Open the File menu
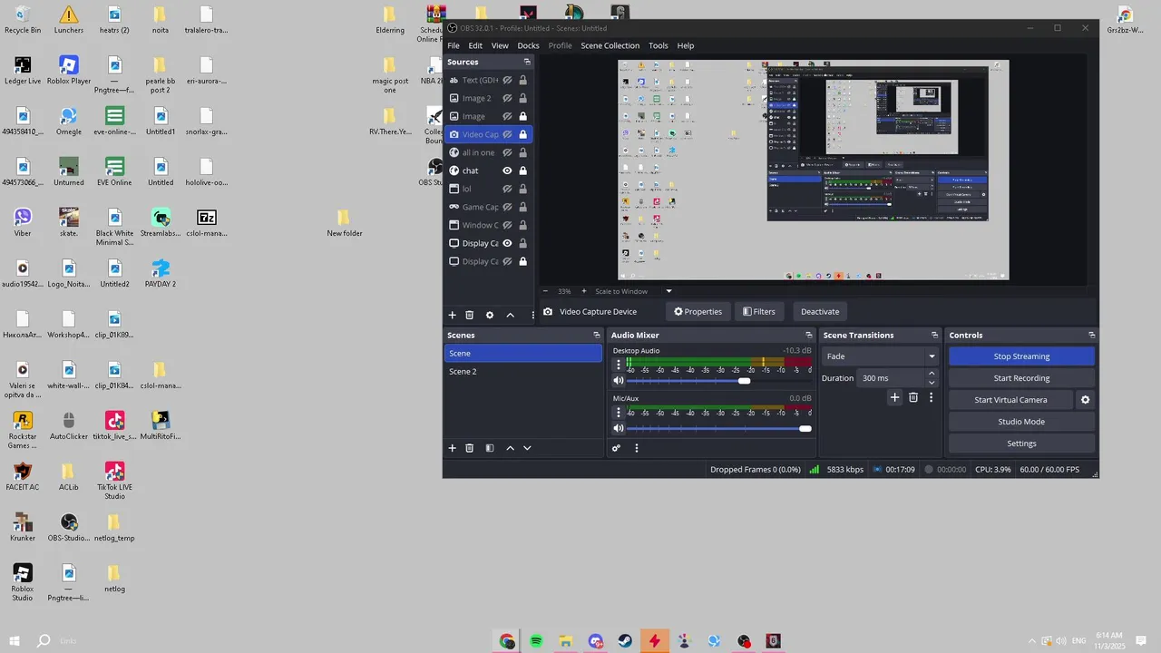 click(x=454, y=45)
